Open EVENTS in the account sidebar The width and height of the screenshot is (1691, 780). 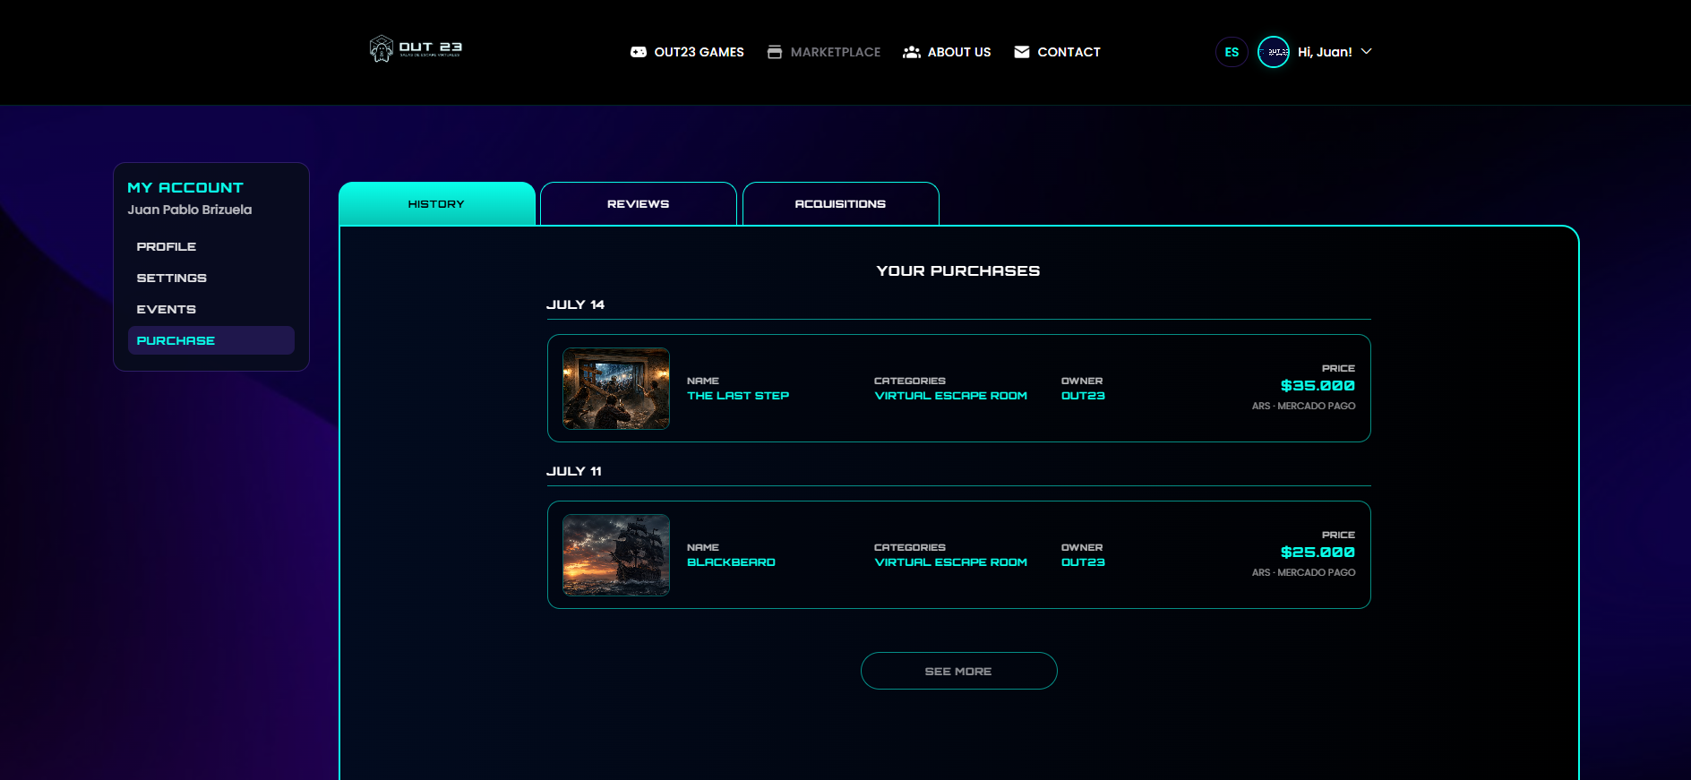pyautogui.click(x=211, y=309)
